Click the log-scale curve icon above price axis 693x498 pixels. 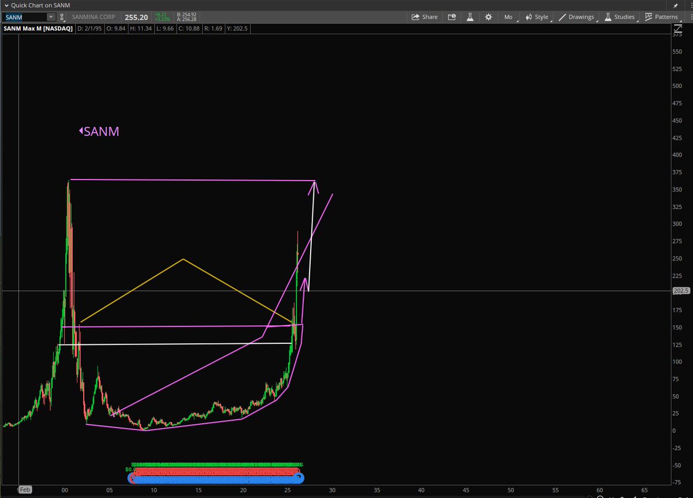click(x=677, y=28)
